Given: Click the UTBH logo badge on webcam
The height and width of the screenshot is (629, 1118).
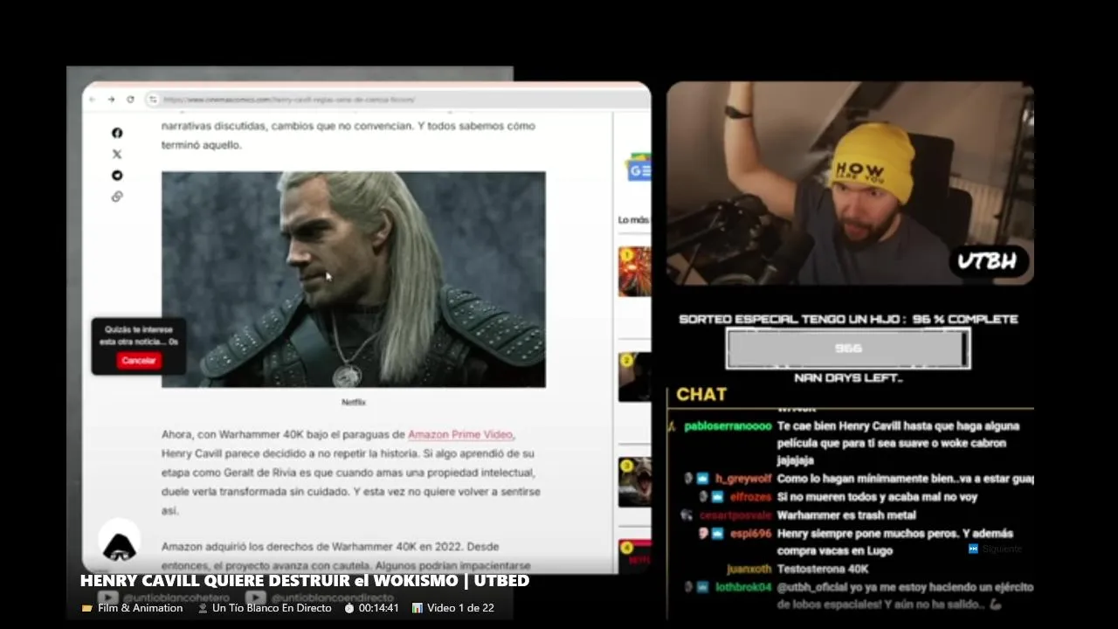Looking at the screenshot, I should 989,261.
